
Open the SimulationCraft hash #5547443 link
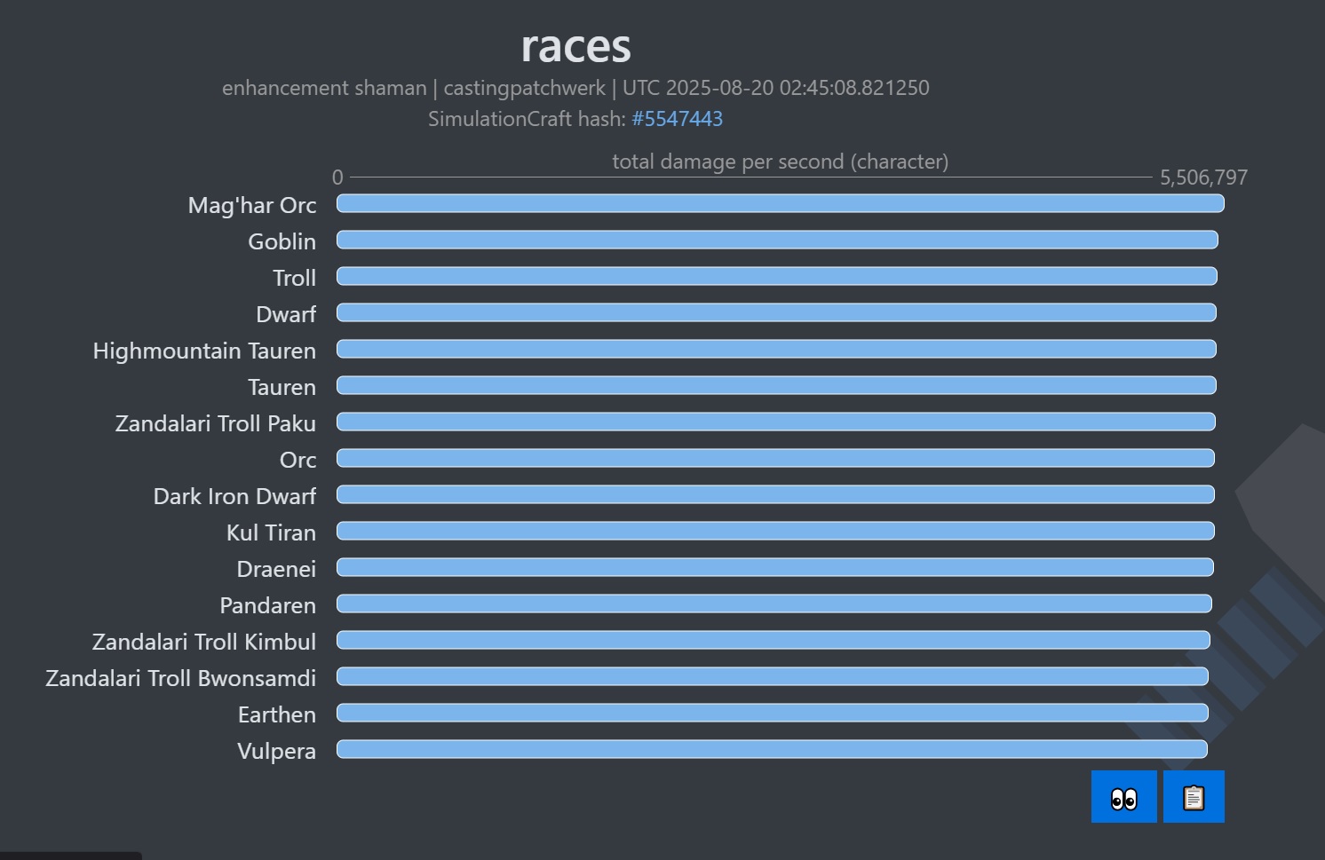click(677, 119)
